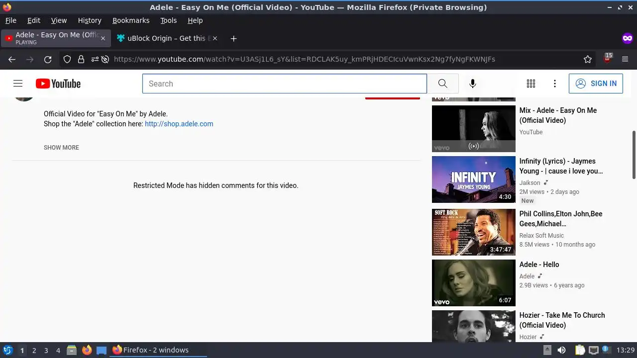The height and width of the screenshot is (358, 637).
Task: Click the red subscribe button edge
Action: pyautogui.click(x=393, y=98)
